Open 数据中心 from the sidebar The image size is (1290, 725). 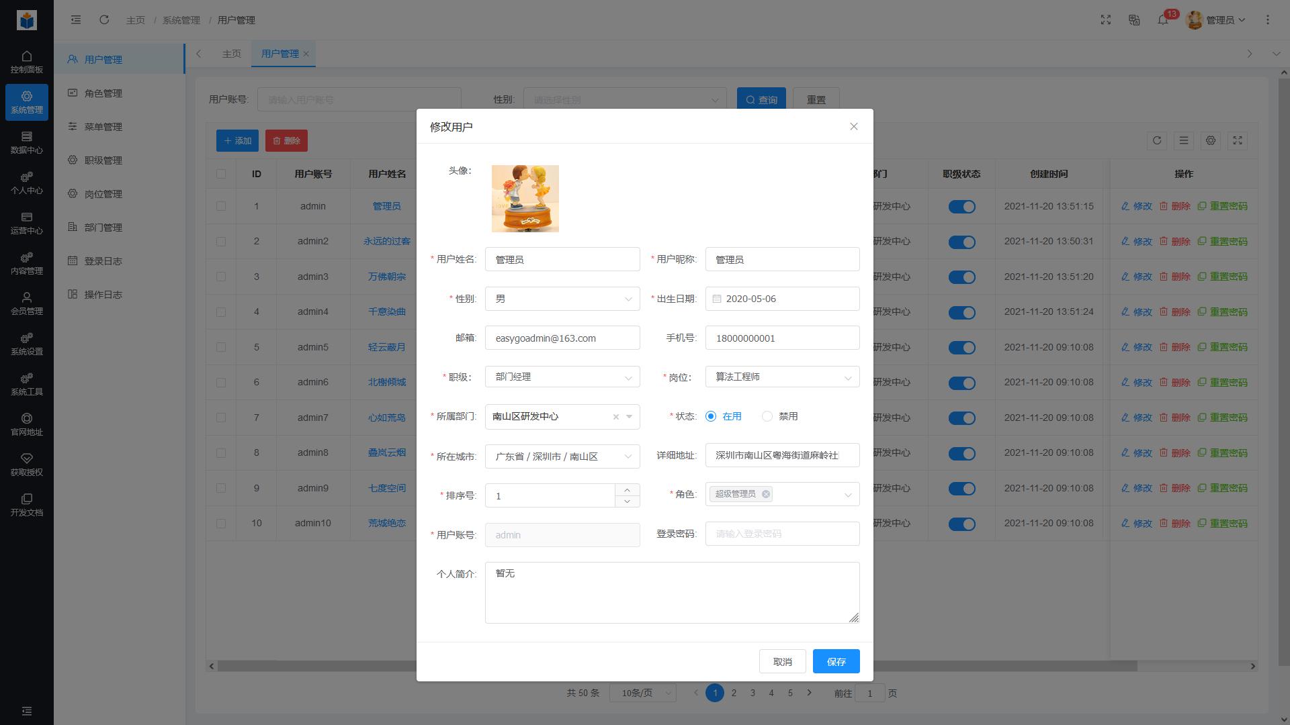click(27, 143)
